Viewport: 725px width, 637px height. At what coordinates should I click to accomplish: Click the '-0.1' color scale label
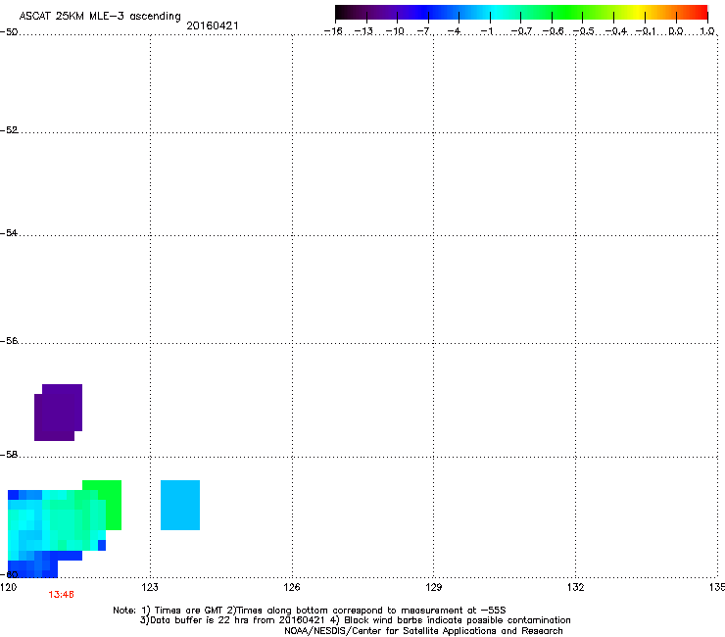pos(646,31)
